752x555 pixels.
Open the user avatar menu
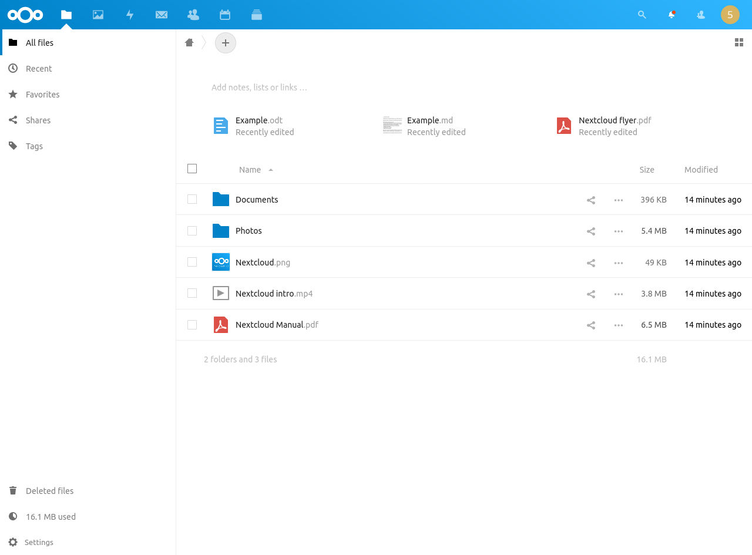[x=730, y=15]
